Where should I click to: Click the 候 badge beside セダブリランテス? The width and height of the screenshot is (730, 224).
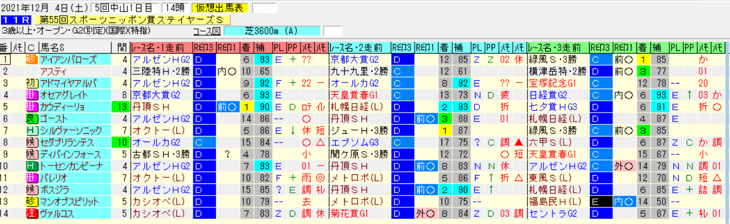point(31,142)
